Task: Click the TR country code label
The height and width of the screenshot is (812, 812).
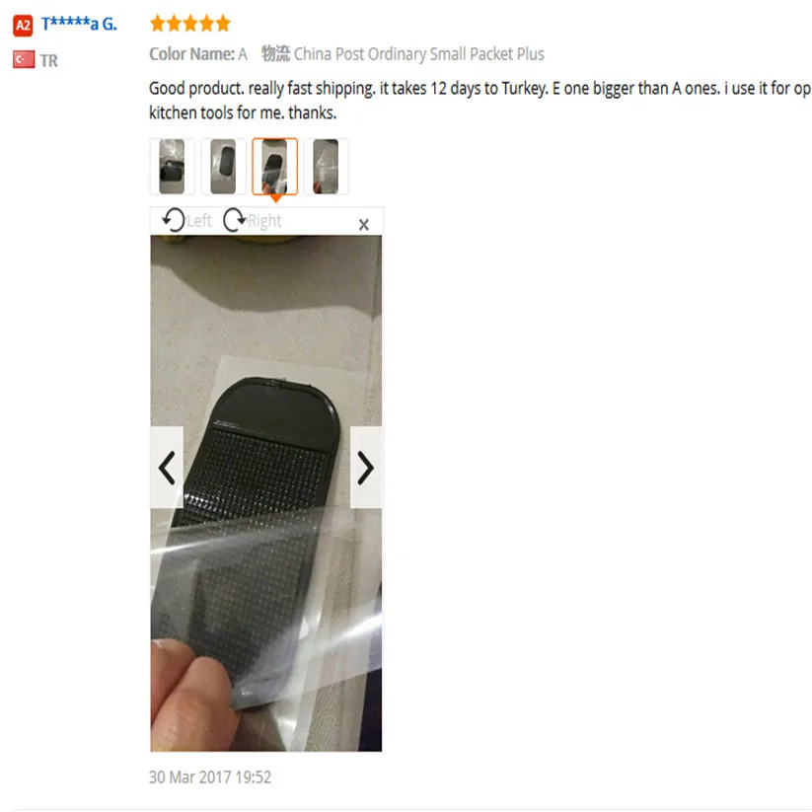Action: pos(49,60)
